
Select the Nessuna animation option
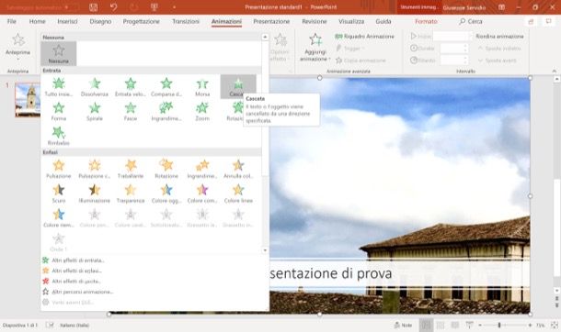click(58, 53)
